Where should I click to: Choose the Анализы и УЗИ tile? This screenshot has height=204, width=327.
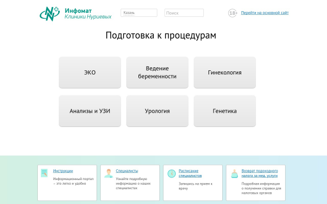(x=90, y=111)
